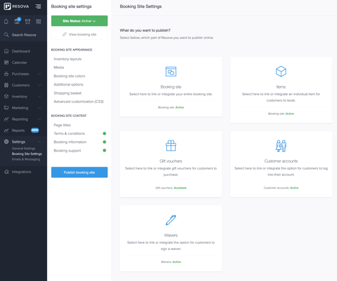The width and height of the screenshot is (337, 281).
Task: Click the Resova logo icon
Action: 7,6
